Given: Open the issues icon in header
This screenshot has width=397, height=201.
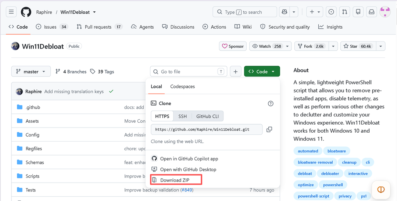Looking at the screenshot, I should coord(331,12).
